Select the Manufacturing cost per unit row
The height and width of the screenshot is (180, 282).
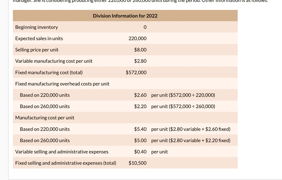[x=125, y=118]
